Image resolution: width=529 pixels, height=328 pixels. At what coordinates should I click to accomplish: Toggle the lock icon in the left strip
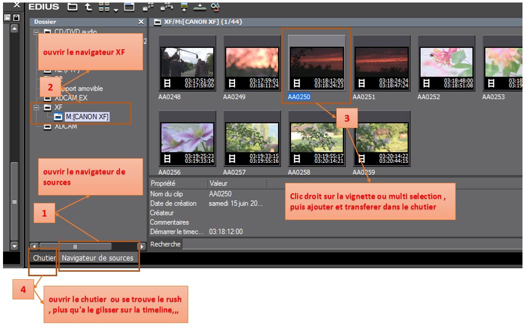16,17
